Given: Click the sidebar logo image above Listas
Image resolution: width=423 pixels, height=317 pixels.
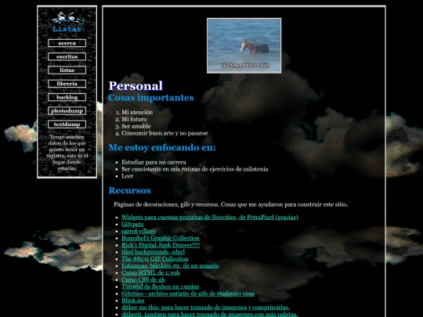Looking at the screenshot, I should pos(67,18).
